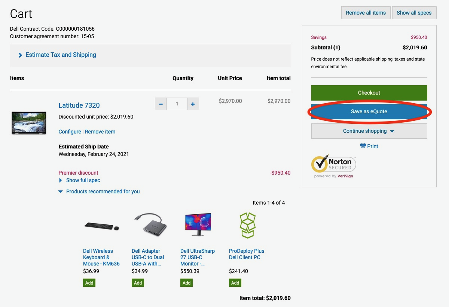449x307 pixels.
Task: Click the -$950.40 discount amount
Action: [x=280, y=173]
